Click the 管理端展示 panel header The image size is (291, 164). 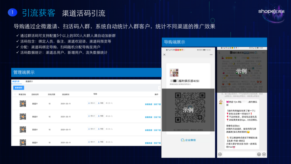[x=86, y=73]
